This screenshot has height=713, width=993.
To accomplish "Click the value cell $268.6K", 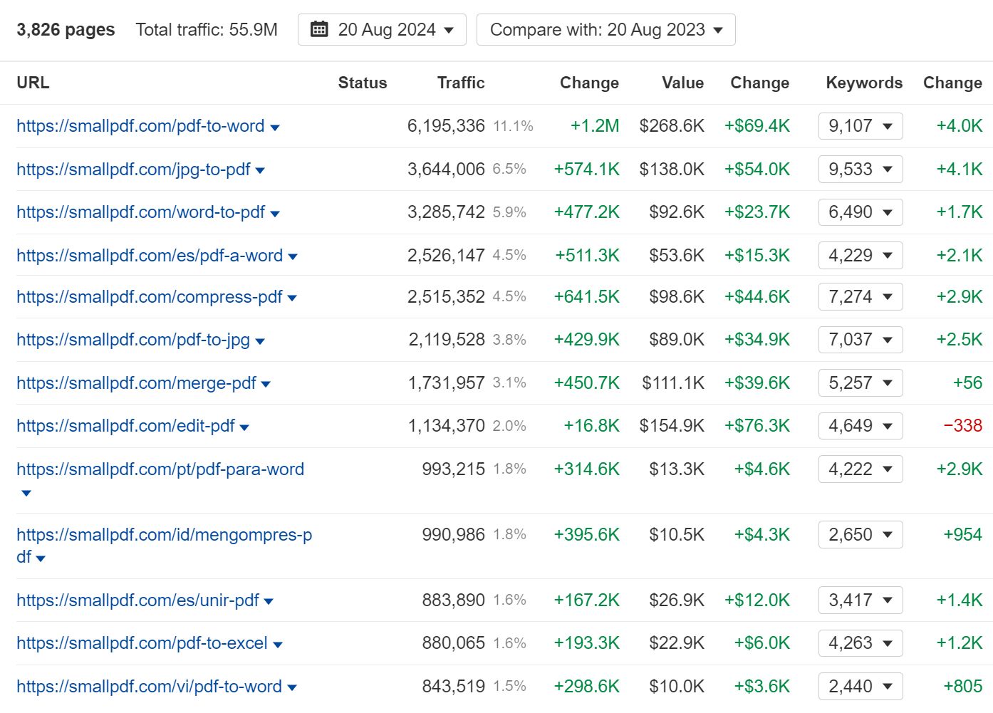I will 672,126.
